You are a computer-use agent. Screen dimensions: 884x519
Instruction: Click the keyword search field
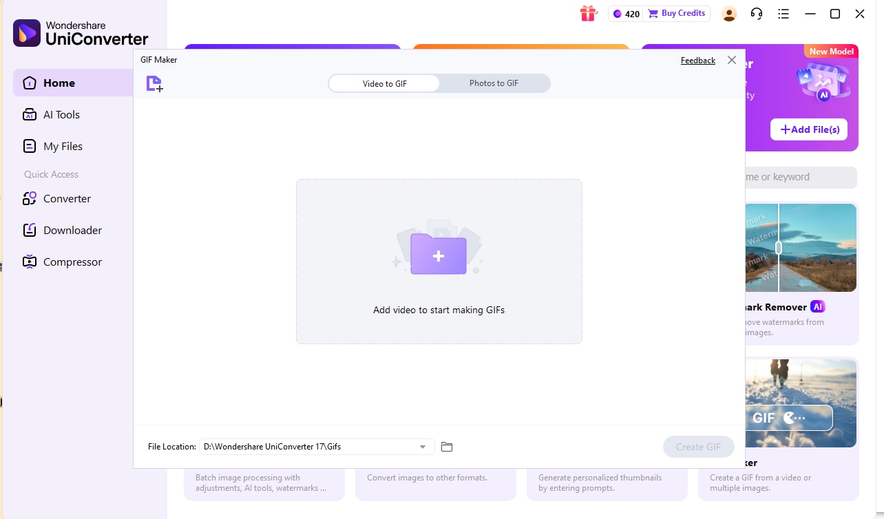(801, 177)
